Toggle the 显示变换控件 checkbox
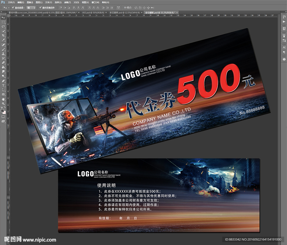 tap(40, 8)
